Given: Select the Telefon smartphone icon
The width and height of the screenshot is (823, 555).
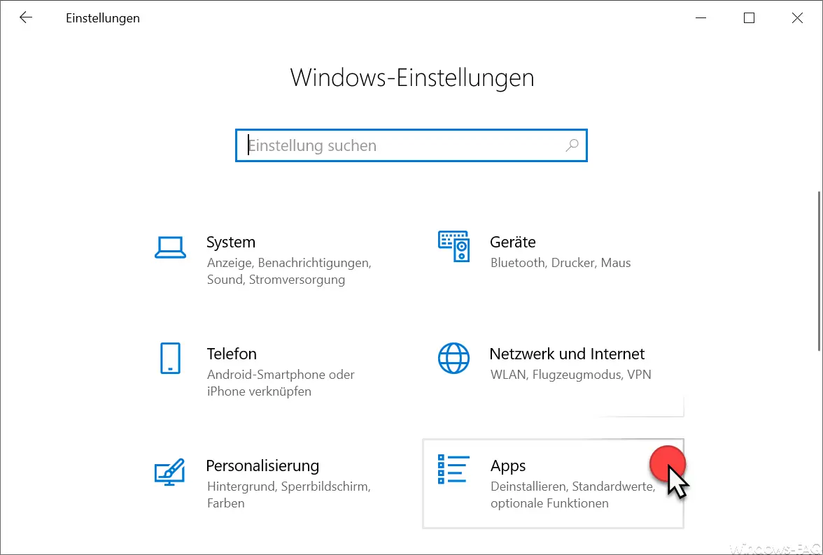Looking at the screenshot, I should point(170,358).
